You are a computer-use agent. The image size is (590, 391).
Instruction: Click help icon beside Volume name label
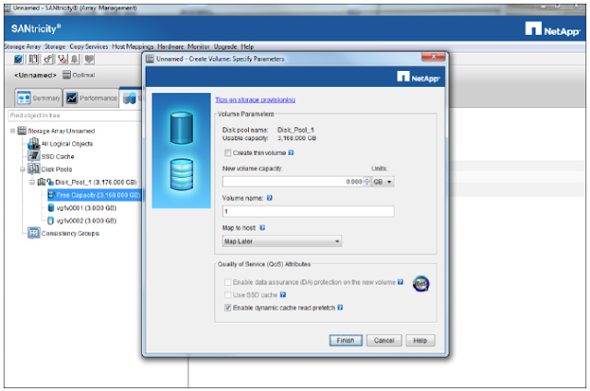coord(269,198)
